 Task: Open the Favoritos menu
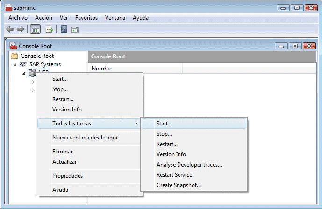point(86,18)
